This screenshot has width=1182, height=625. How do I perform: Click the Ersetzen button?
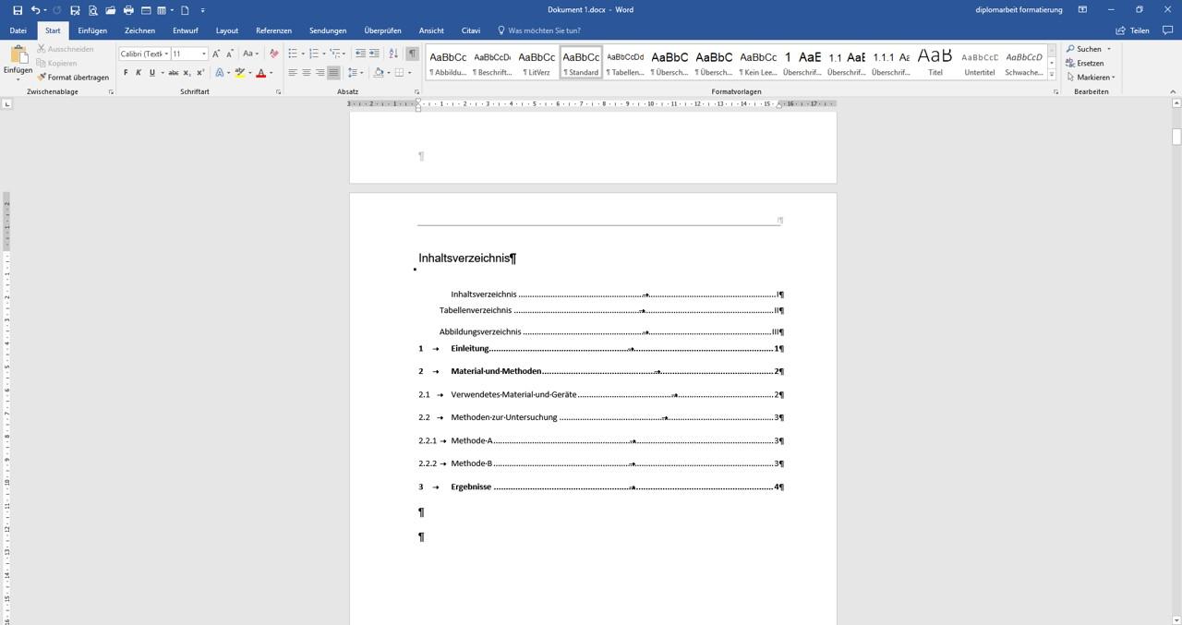1085,63
